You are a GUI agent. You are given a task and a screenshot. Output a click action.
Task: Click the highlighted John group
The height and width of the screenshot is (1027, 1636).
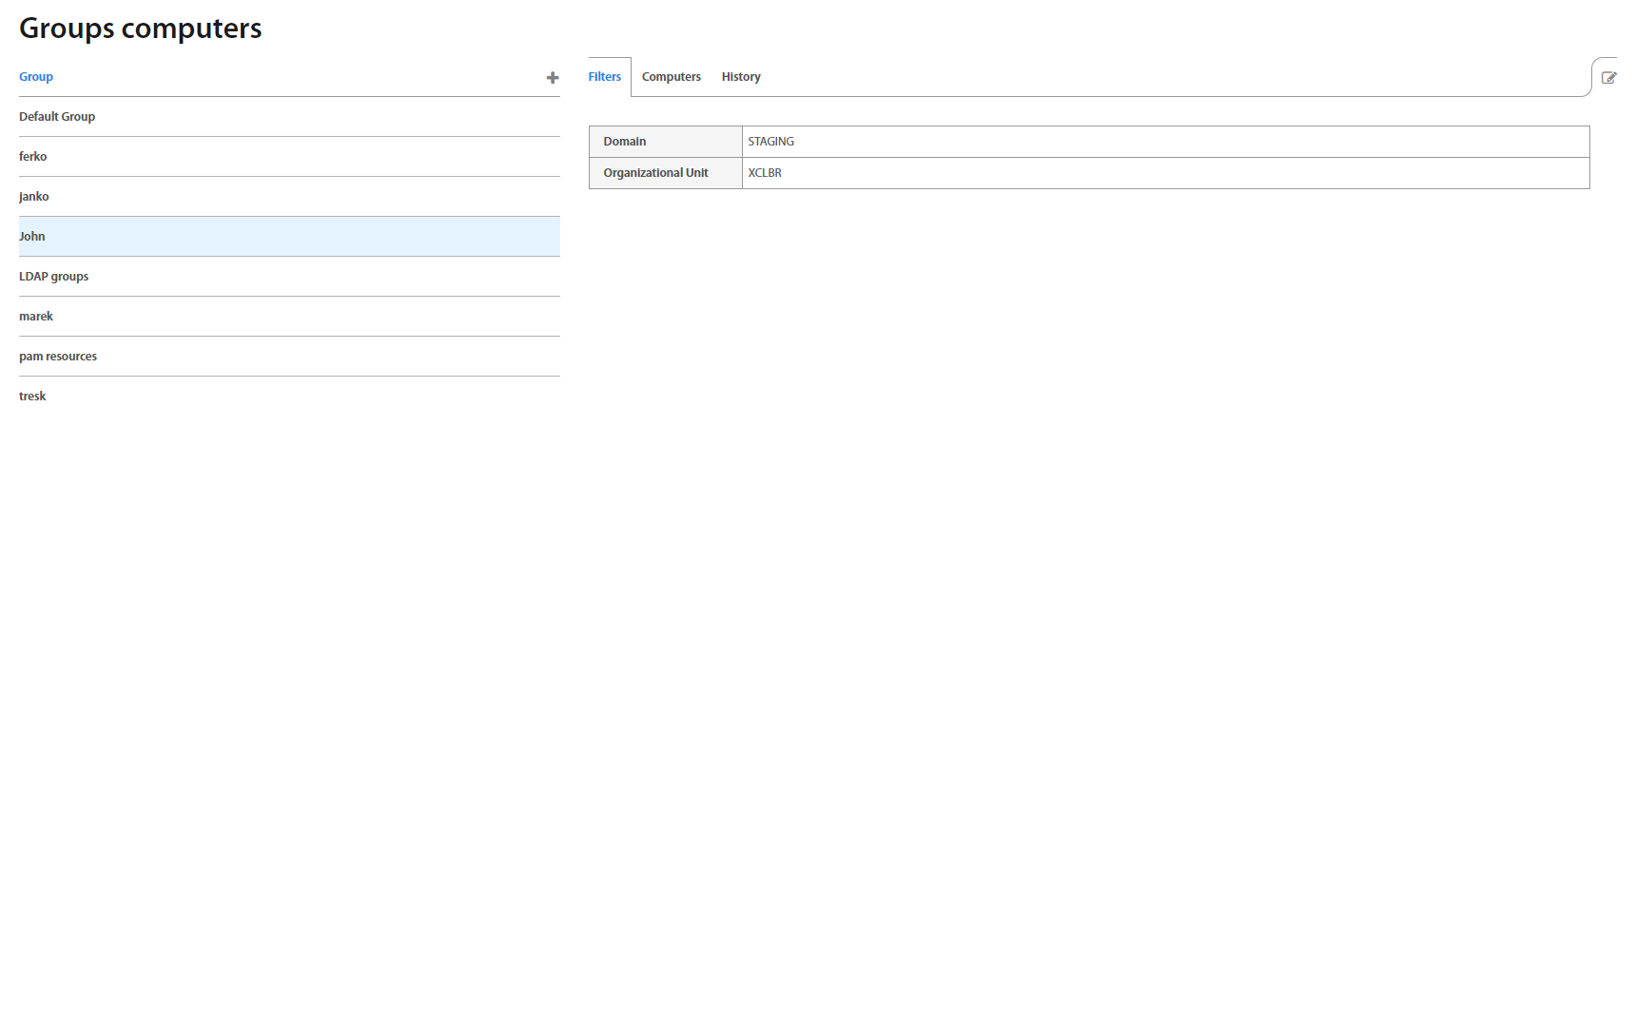[32, 237]
